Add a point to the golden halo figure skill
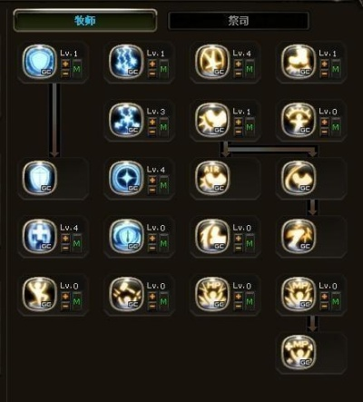 point(324,122)
